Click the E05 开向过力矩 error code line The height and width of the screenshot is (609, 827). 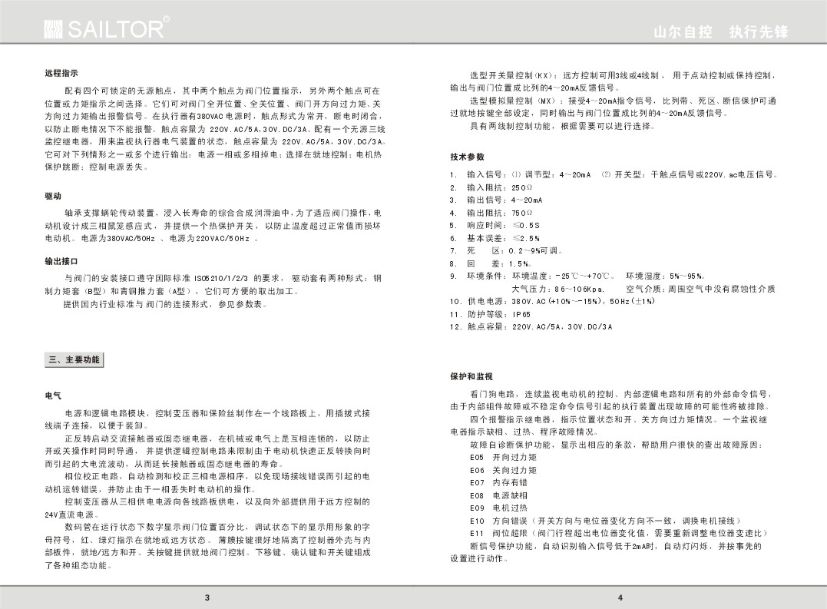click(x=504, y=458)
